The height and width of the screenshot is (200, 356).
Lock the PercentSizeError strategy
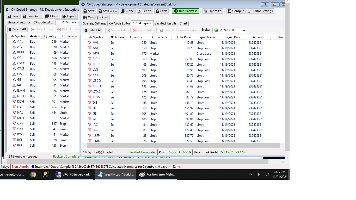[161, 11]
